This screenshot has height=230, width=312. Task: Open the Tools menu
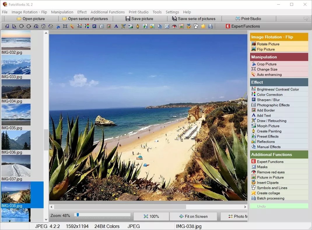(x=157, y=12)
